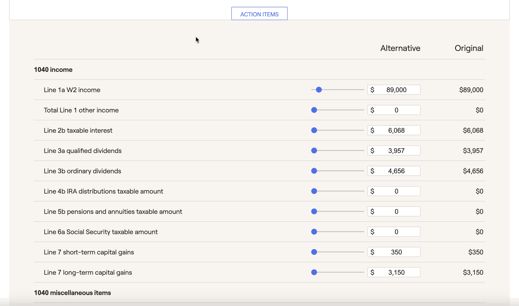Viewport: 519px width, 306px height.
Task: Click 'Line 6a Social Security taxable amount' label
Action: (101, 232)
